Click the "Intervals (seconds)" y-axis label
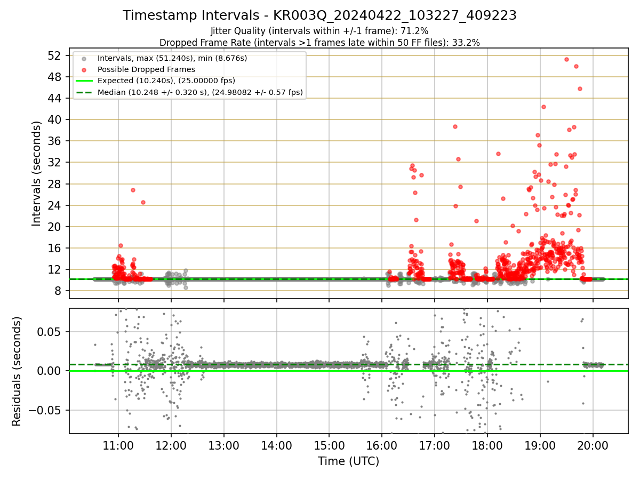The height and width of the screenshot is (480, 640). tap(36, 173)
